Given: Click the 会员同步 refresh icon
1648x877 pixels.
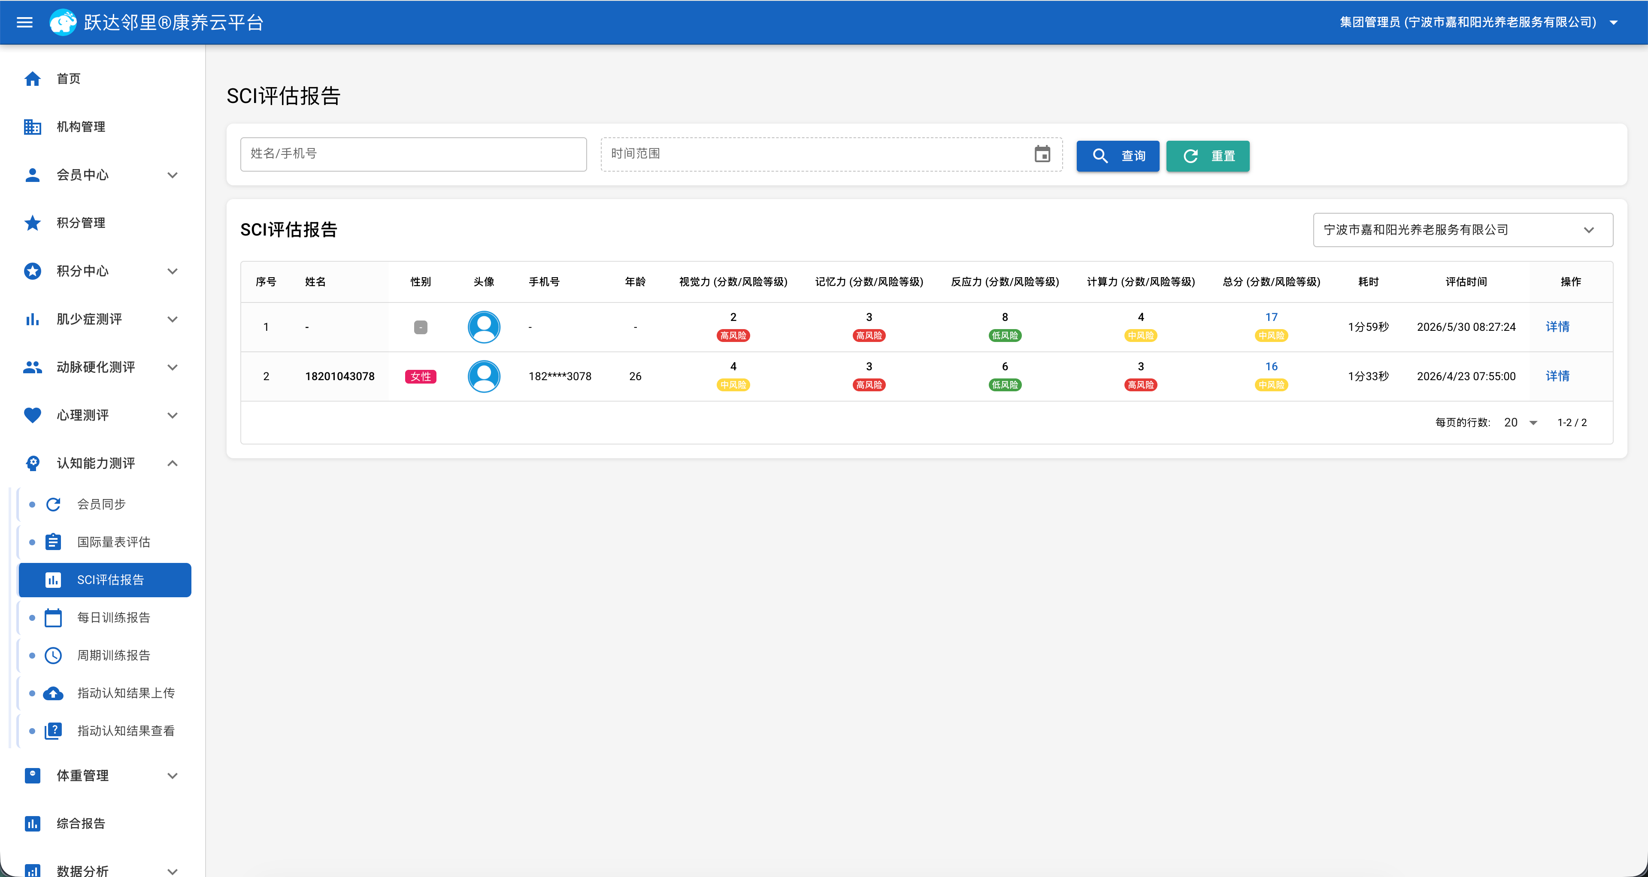Looking at the screenshot, I should [x=53, y=505].
